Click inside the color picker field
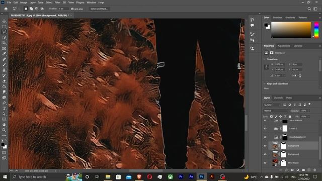Image resolution: width=322 pixels, height=181 pixels. pyautogui.click(x=291, y=30)
